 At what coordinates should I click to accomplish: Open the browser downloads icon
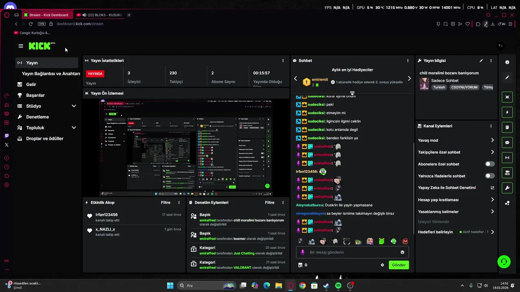[x=493, y=24]
